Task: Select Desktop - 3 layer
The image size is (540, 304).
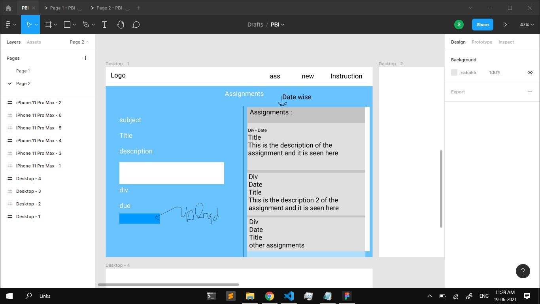Action: tap(28, 191)
